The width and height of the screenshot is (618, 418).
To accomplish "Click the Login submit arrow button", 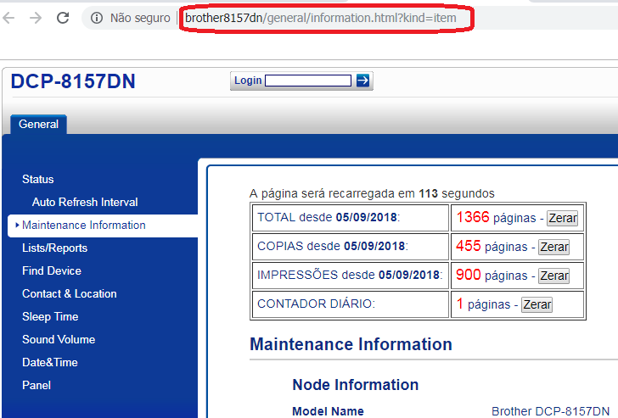I will pos(362,81).
